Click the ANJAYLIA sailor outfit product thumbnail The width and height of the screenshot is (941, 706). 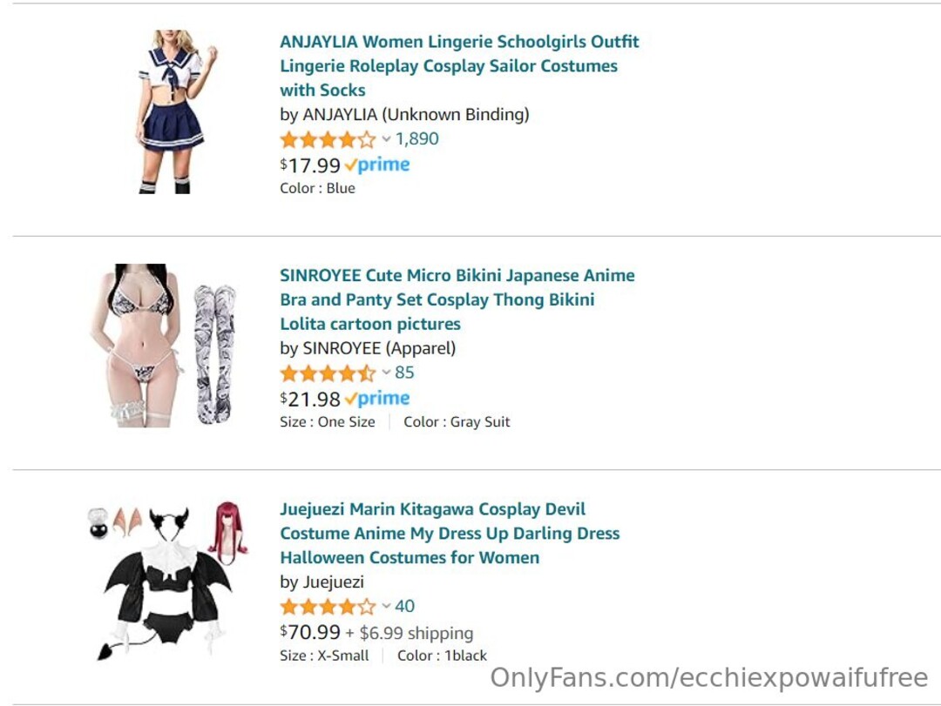coord(172,111)
